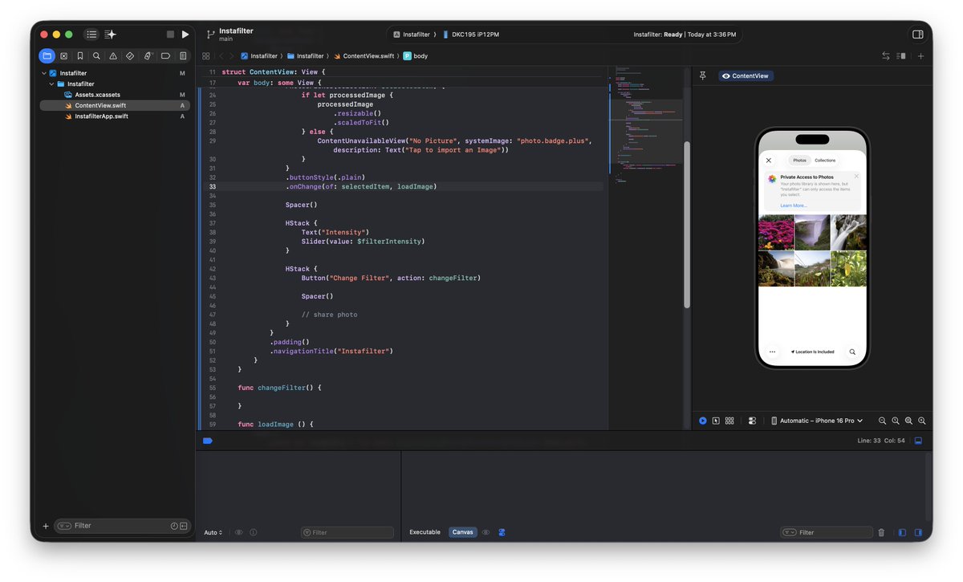The image size is (963, 582).
Task: Select ContentView.swift in navigator
Action: point(115,105)
